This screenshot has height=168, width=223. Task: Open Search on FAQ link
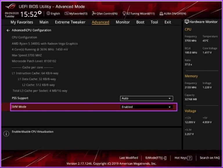pyautogui.click(x=210, y=158)
